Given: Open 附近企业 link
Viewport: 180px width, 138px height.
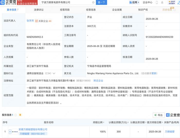Looking at the screenshot, I should 98,81.
